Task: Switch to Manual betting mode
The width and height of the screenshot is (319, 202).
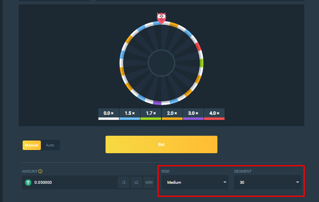Action: point(32,145)
